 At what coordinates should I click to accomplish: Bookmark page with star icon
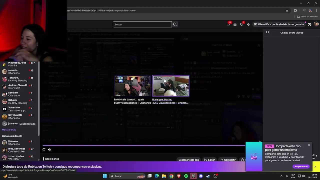pos(287,10)
